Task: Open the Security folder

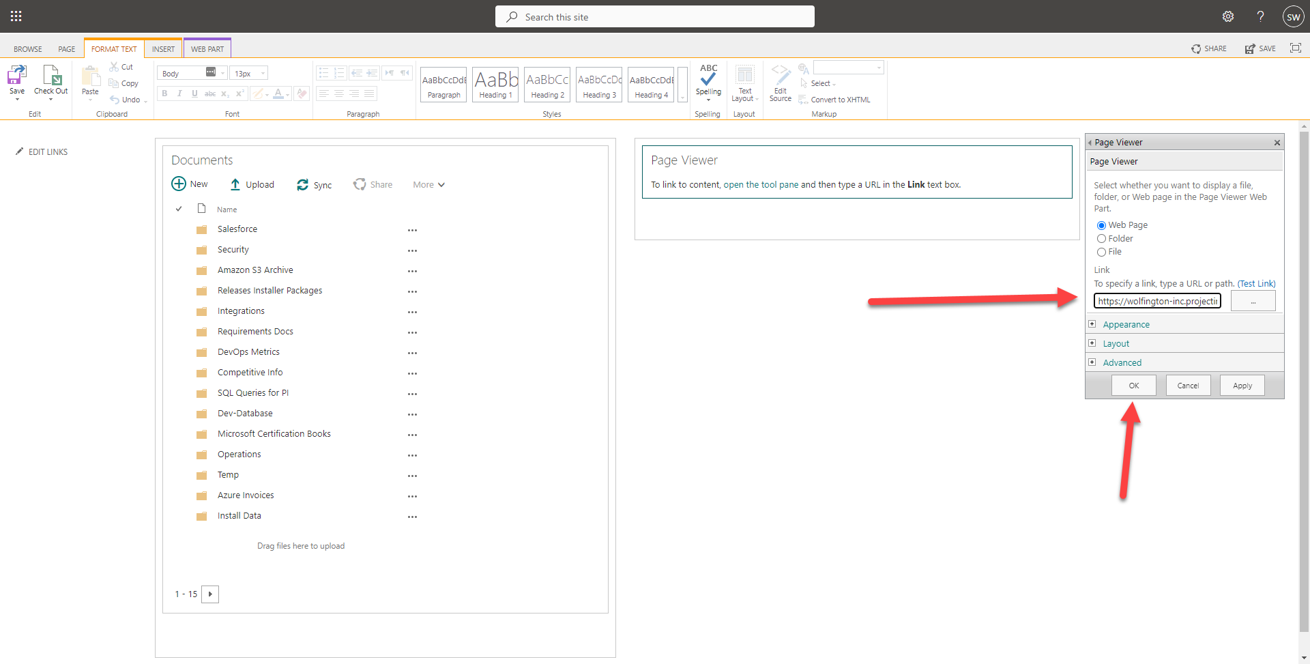Action: coord(233,250)
